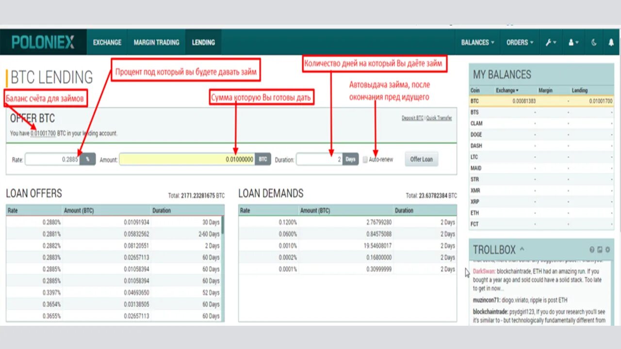The width and height of the screenshot is (621, 349).
Task: Click the Poloniex logo
Action: 43,42
